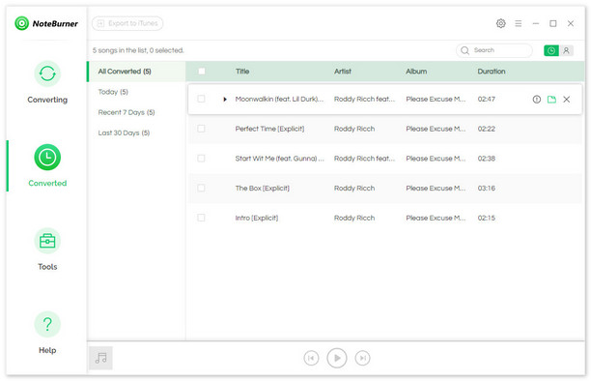Open settings gear icon

point(500,23)
